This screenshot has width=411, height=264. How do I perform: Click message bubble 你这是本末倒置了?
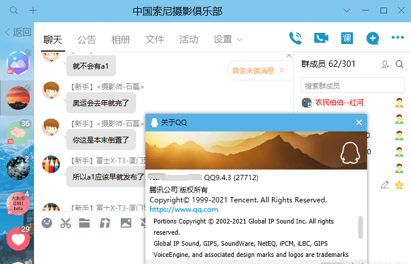pyautogui.click(x=101, y=140)
